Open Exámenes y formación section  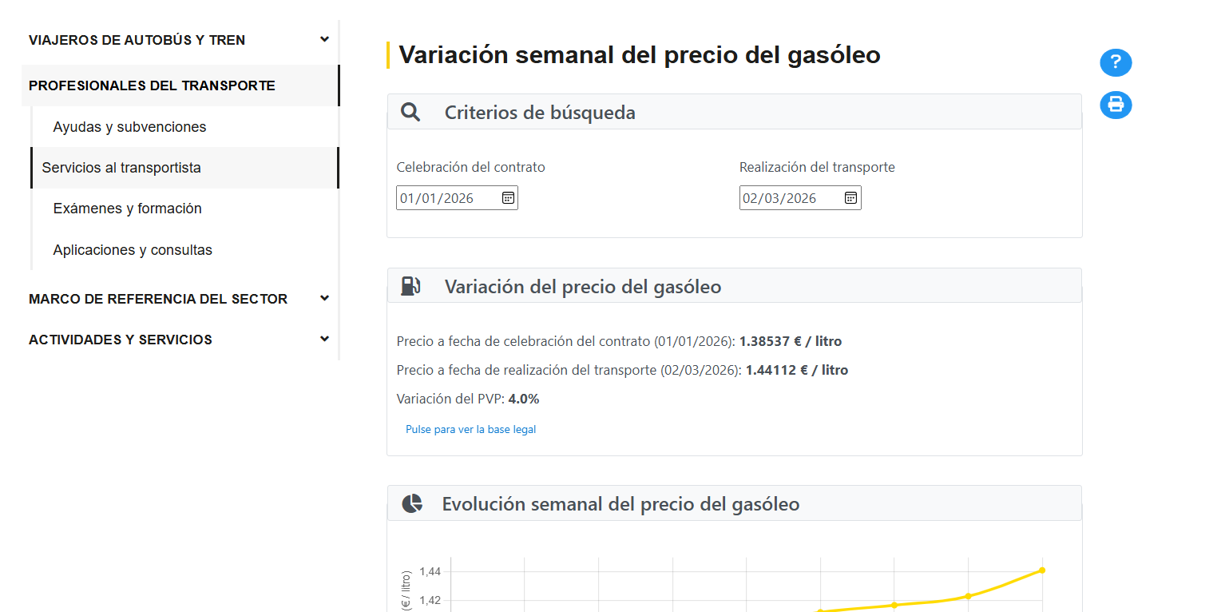pyautogui.click(x=127, y=209)
